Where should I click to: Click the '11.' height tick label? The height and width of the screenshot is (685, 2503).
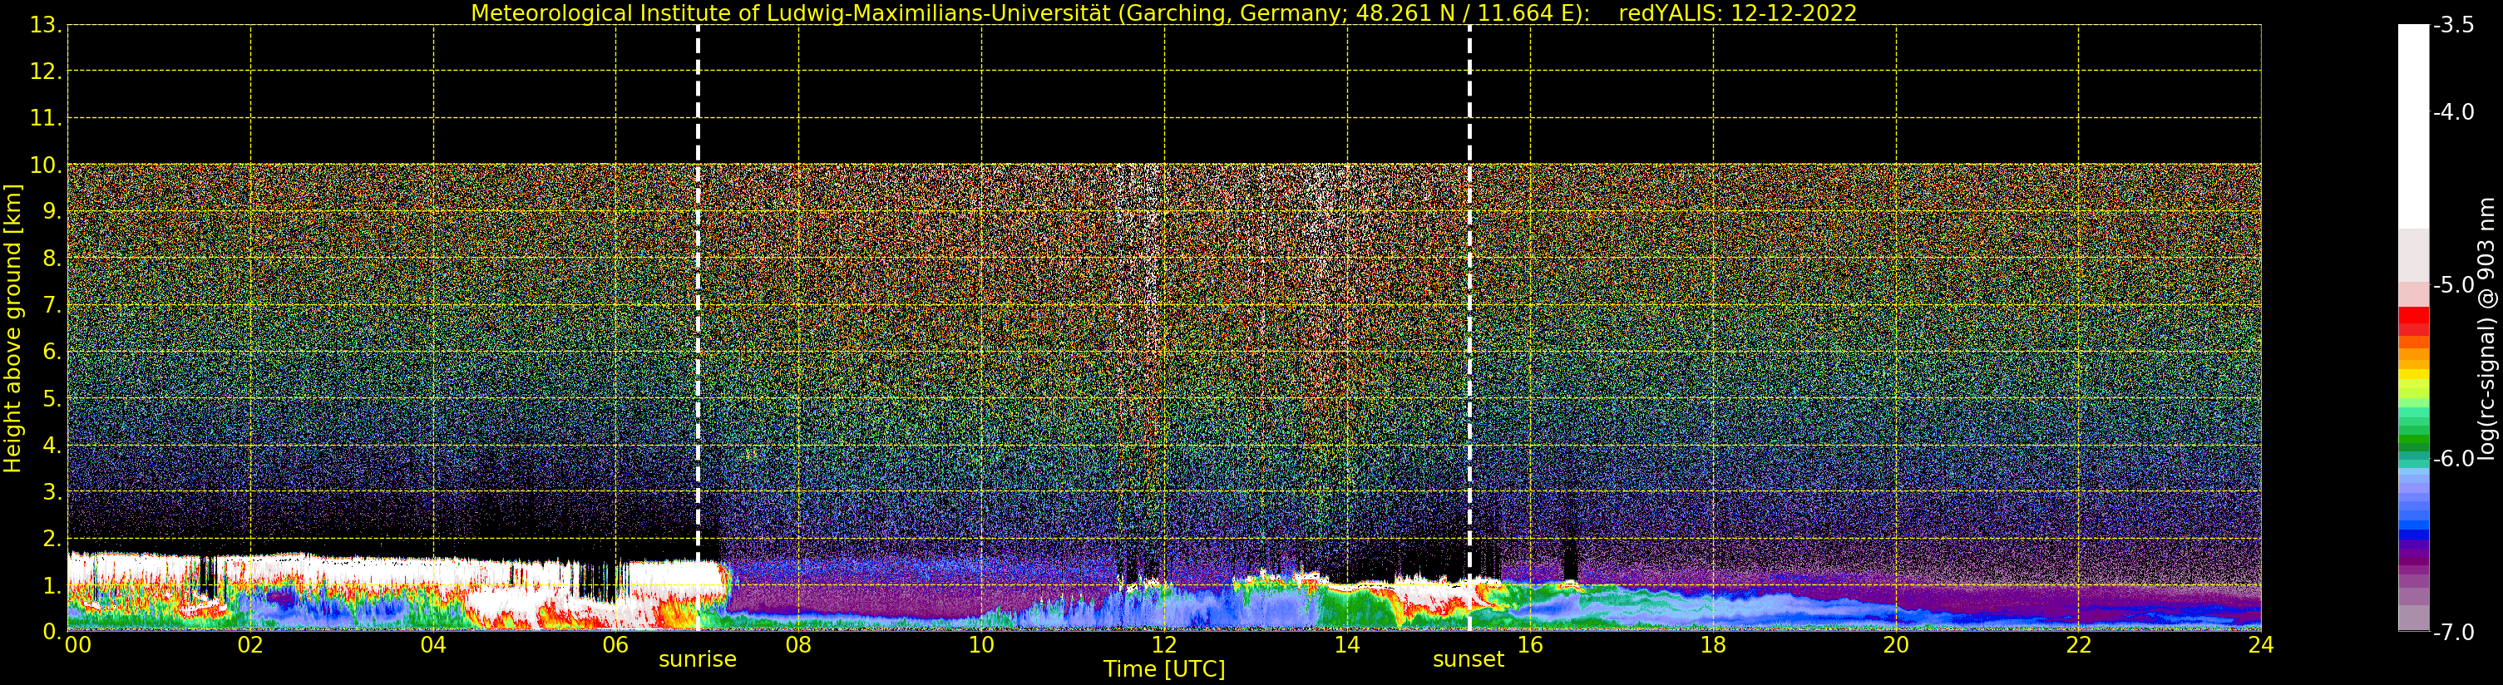click(46, 119)
